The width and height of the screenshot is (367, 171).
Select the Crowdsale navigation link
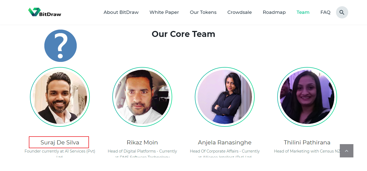(240, 12)
